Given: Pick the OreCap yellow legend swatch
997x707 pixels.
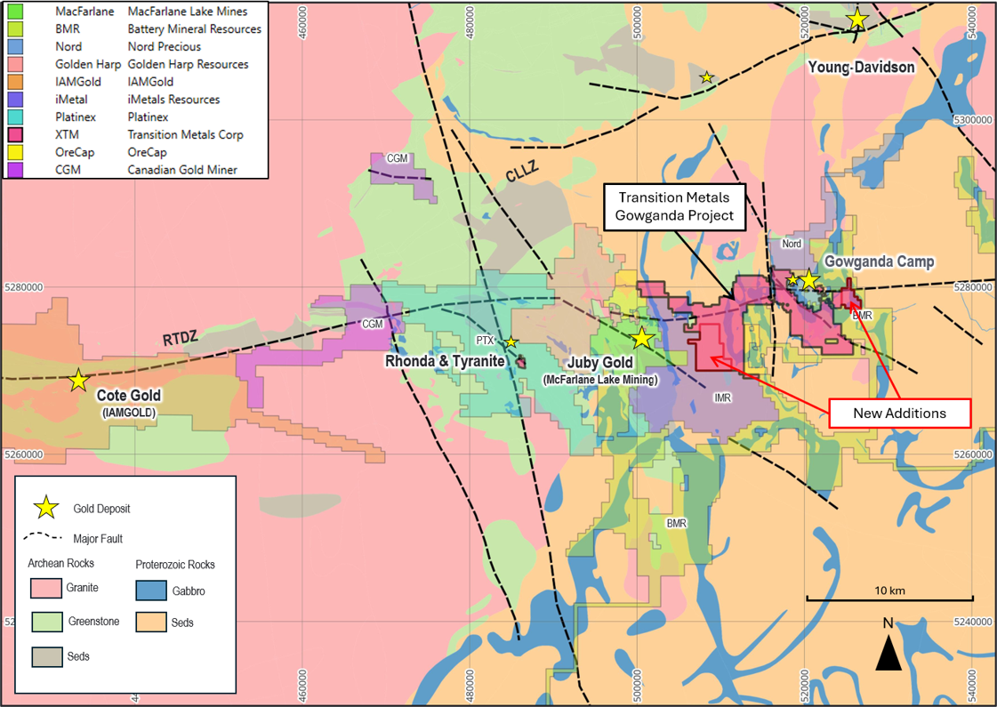Looking at the screenshot, I should click(x=15, y=152).
